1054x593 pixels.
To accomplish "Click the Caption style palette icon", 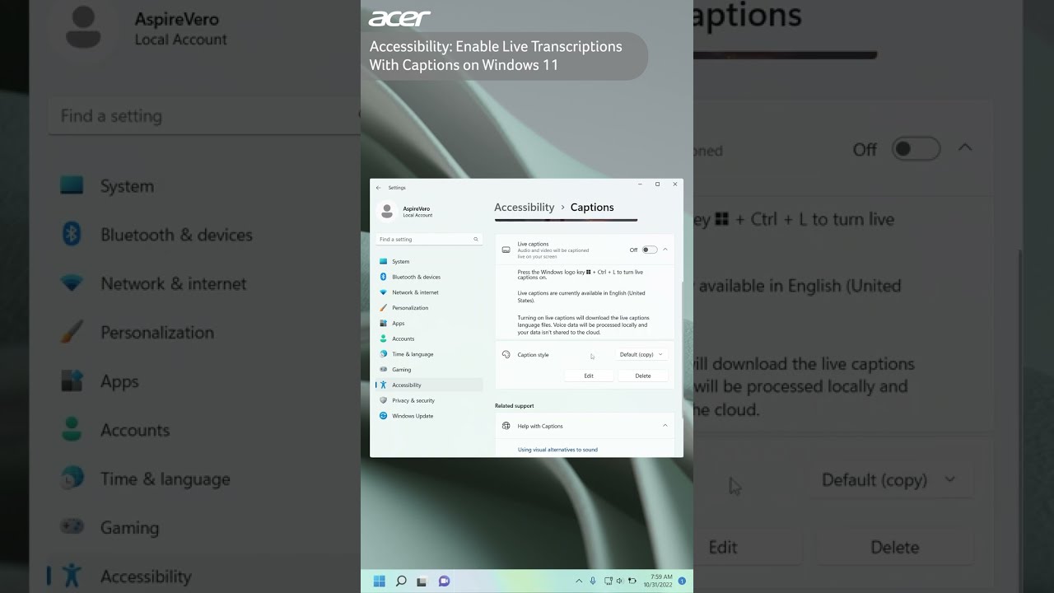I will 506,355.
